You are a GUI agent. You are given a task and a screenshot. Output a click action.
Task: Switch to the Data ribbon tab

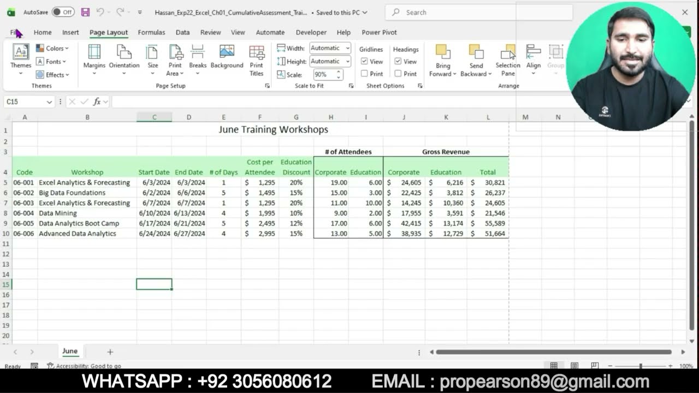tap(182, 32)
